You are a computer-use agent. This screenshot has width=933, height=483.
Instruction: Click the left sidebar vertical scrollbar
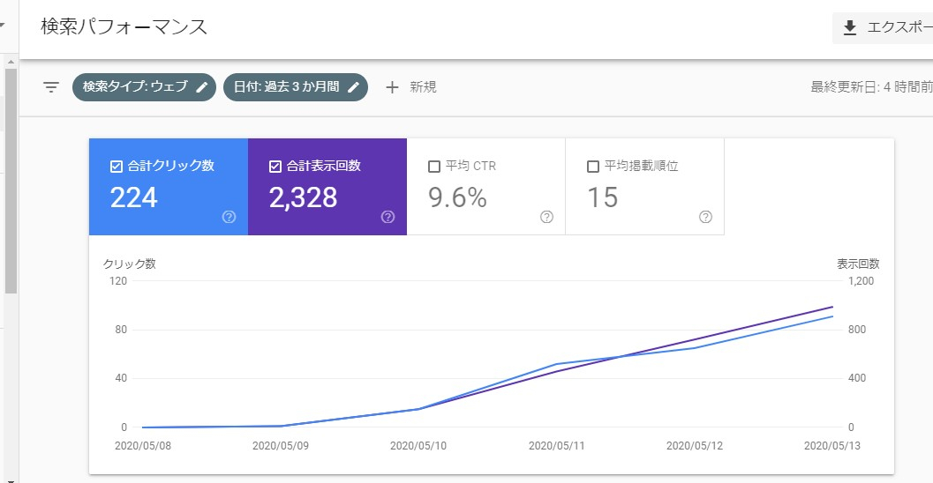tap(11, 176)
